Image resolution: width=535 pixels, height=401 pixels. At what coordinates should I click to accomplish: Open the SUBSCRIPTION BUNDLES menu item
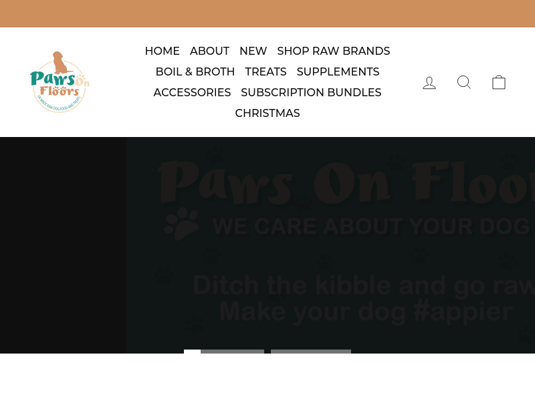(x=311, y=92)
